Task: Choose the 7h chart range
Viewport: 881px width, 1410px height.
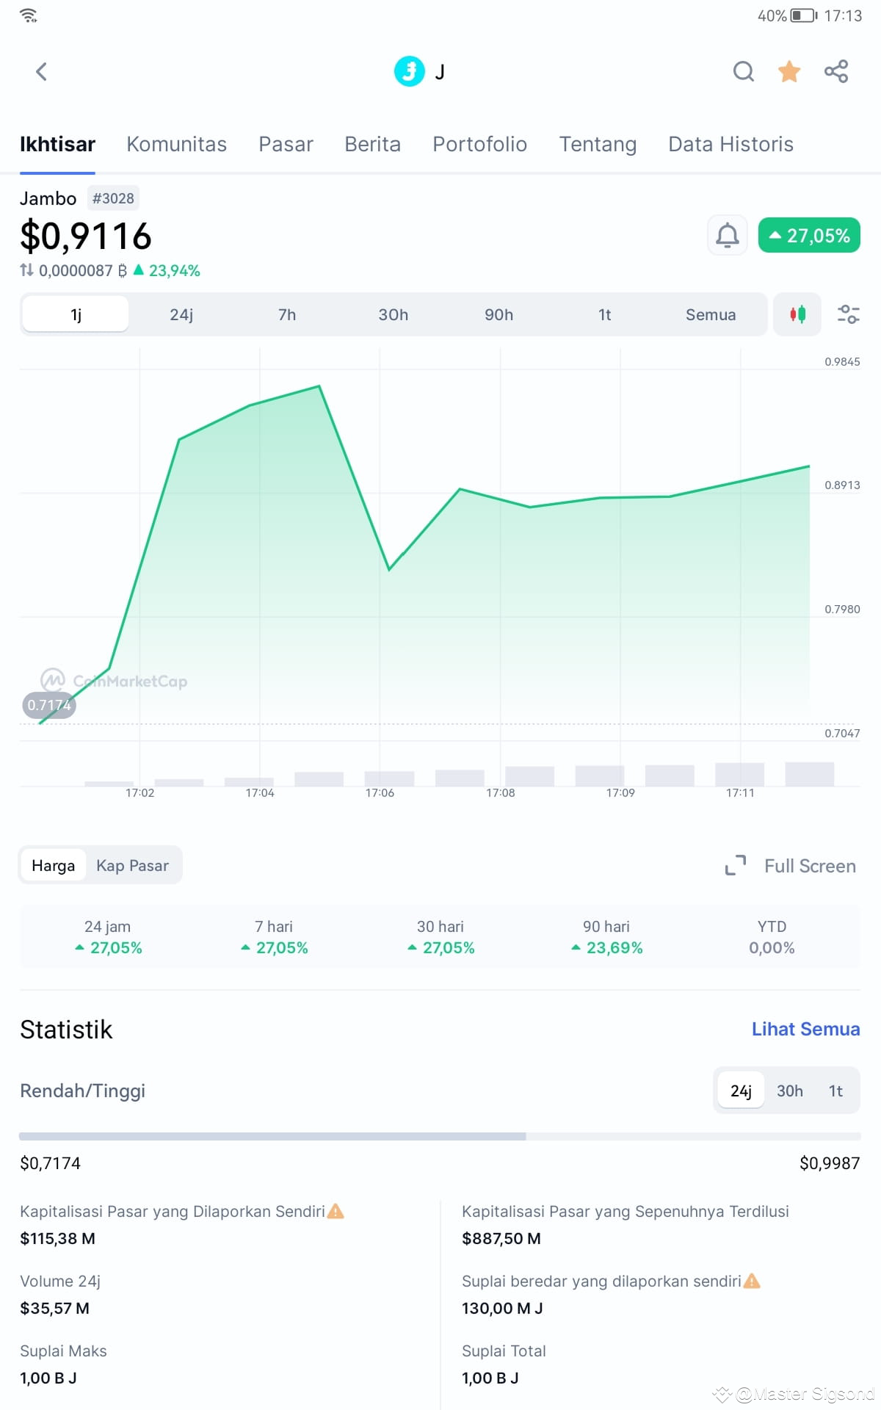Action: (x=287, y=314)
